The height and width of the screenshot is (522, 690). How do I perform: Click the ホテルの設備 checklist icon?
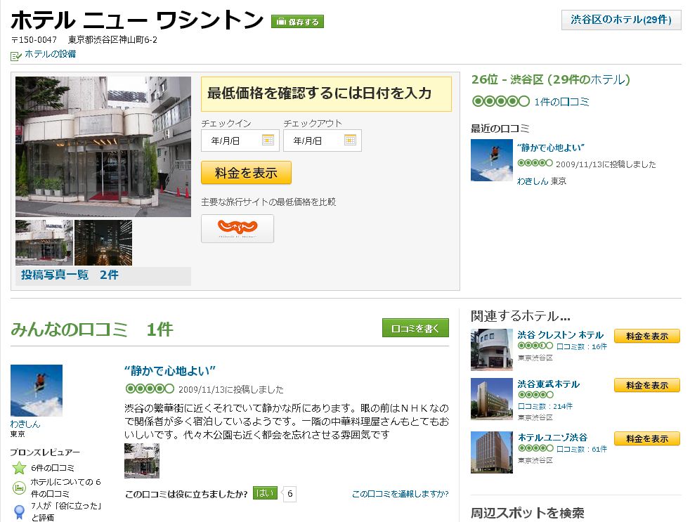coord(16,56)
